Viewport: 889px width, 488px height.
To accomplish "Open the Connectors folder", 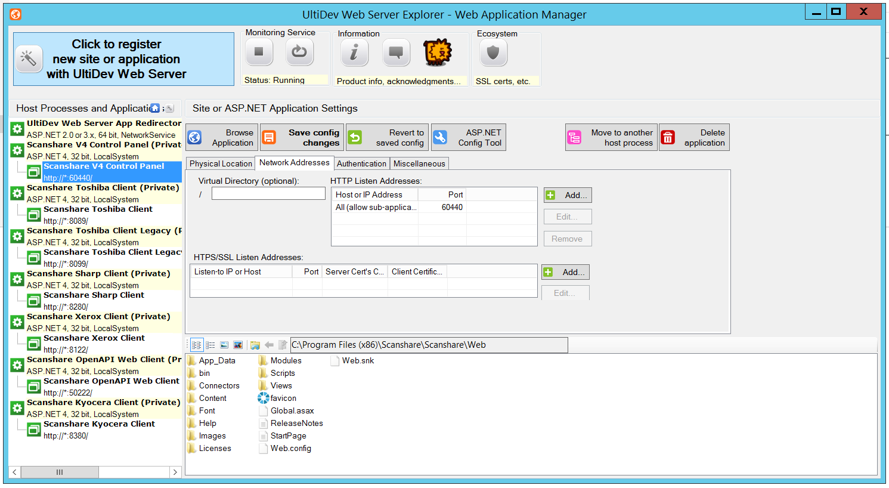I will pos(213,385).
